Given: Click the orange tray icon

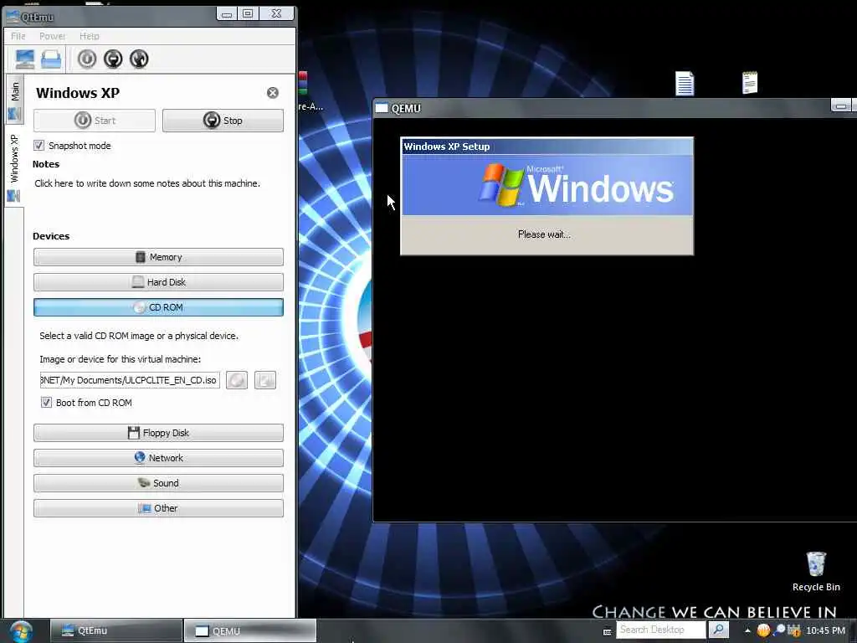Looking at the screenshot, I should pyautogui.click(x=763, y=630).
